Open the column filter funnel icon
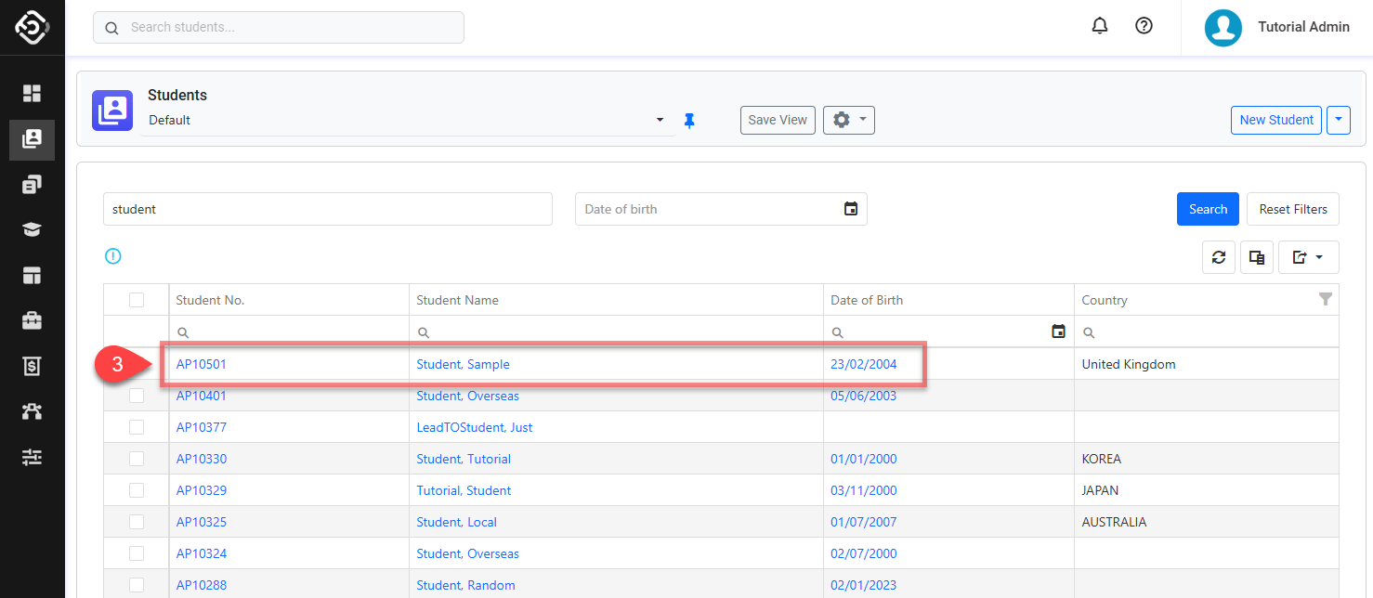The image size is (1373, 598). click(1326, 299)
